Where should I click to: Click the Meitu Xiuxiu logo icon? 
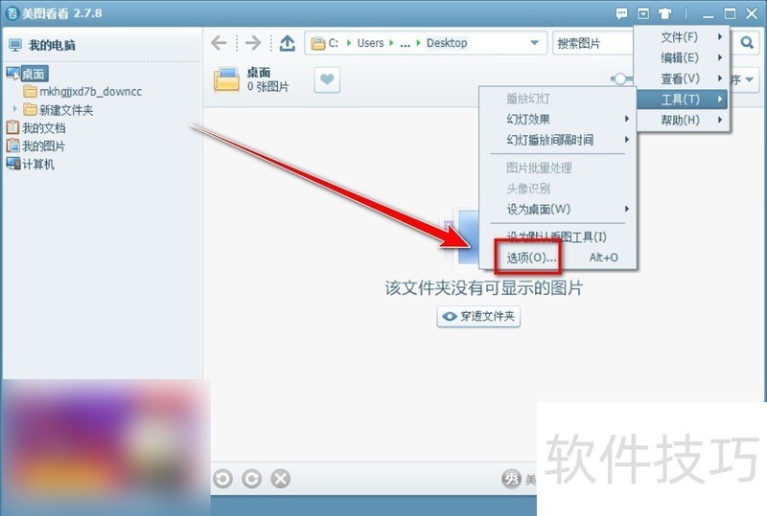(511, 479)
